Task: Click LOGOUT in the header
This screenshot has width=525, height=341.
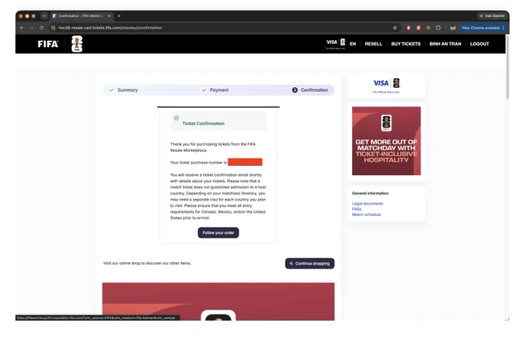Action: 479,44
